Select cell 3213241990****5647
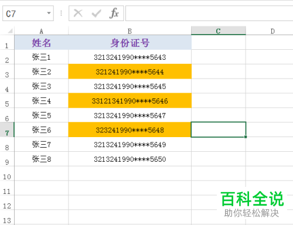 coord(130,115)
